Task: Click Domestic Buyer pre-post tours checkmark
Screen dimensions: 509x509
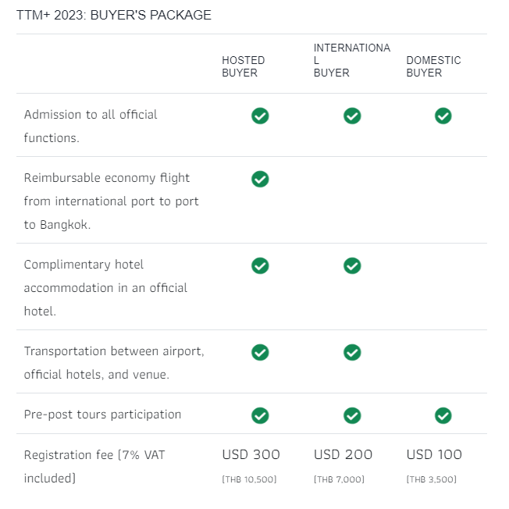Action: pos(443,415)
